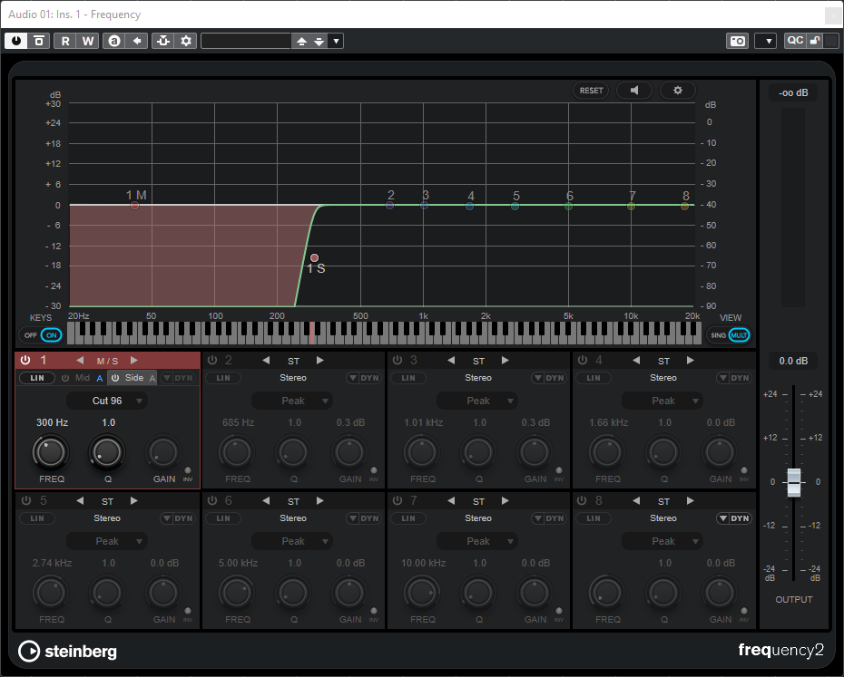Click the band 1 Q knob

click(107, 451)
